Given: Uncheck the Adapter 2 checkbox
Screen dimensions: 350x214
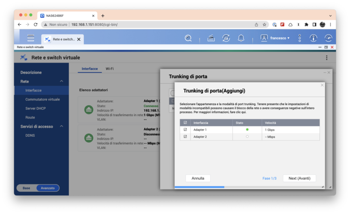Looking at the screenshot, I should pyautogui.click(x=185, y=136).
